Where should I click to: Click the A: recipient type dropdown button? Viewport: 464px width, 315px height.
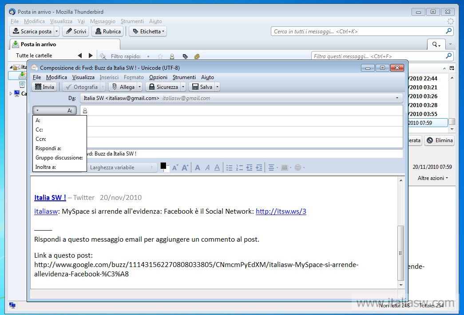point(55,111)
